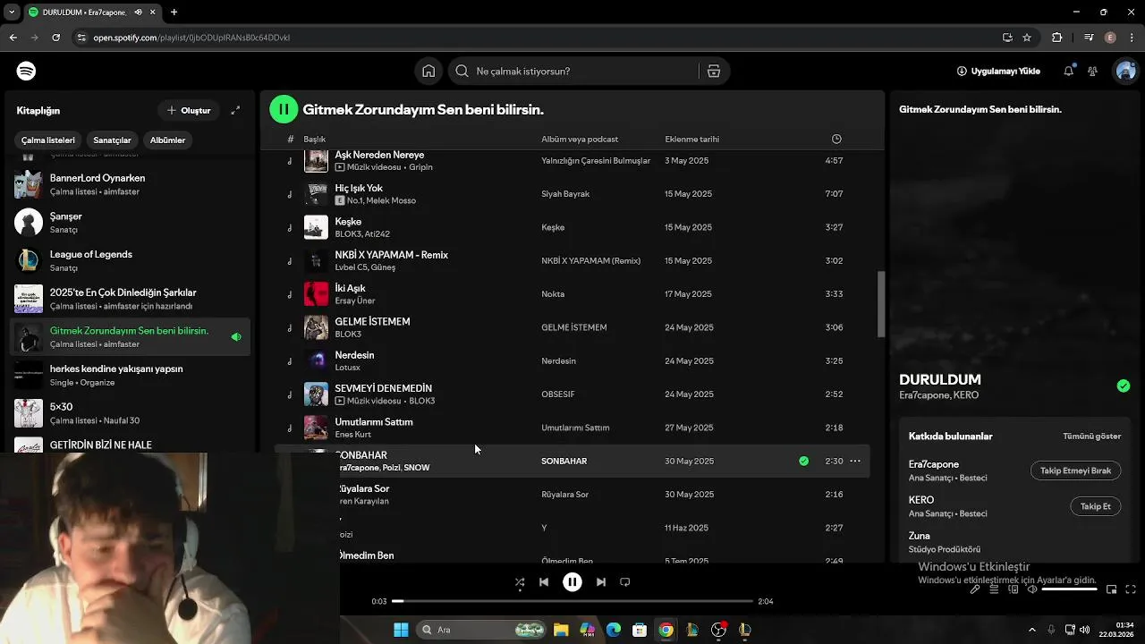Toggle the green saved checkmark on the SONBAHAR row
The height and width of the screenshot is (644, 1145).
[803, 461]
